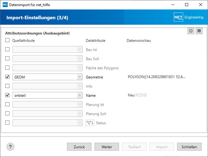Click the Import button
The width and height of the screenshot is (208, 157).
[x=162, y=147]
